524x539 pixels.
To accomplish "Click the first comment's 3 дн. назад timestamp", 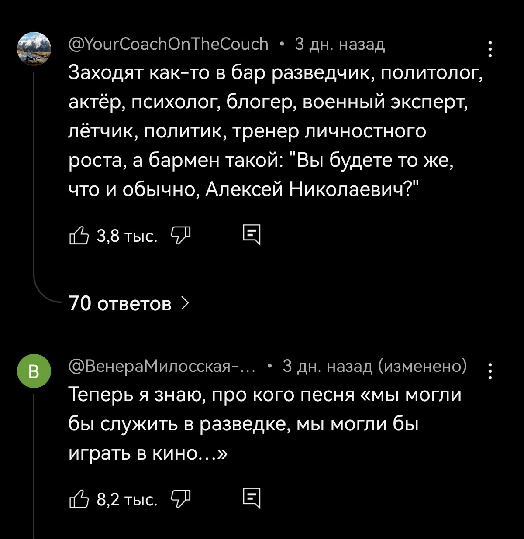I will pos(340,44).
